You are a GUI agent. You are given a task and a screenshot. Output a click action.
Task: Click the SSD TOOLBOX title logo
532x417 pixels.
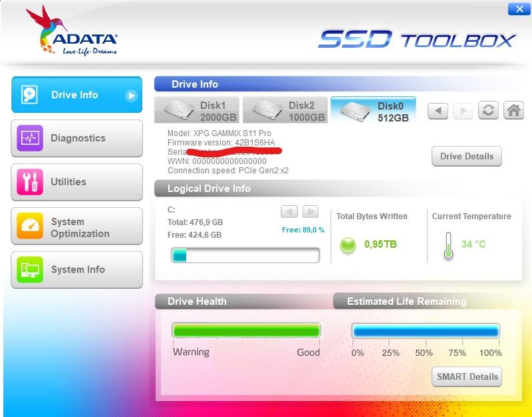click(417, 39)
